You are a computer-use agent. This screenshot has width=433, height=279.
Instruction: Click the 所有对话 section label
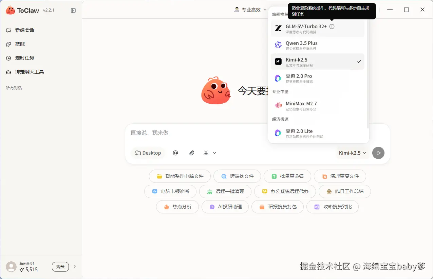coord(14,88)
